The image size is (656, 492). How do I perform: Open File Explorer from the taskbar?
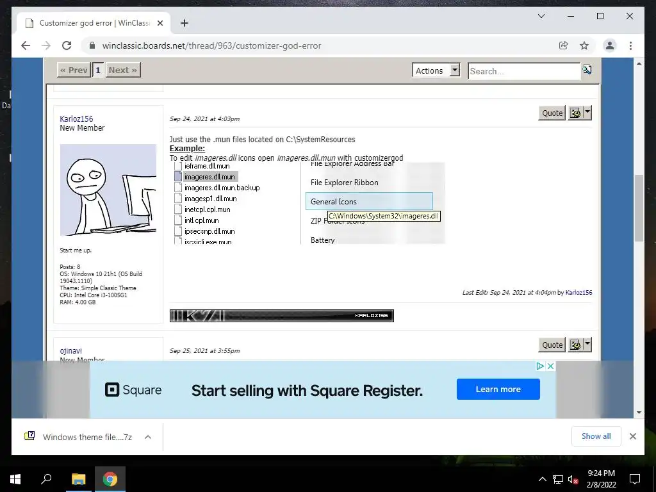tap(78, 479)
